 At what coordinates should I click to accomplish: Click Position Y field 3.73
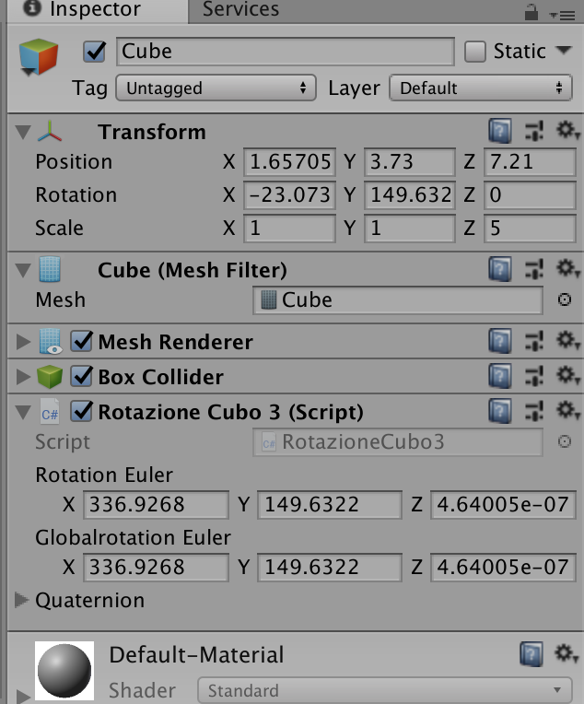(409, 161)
